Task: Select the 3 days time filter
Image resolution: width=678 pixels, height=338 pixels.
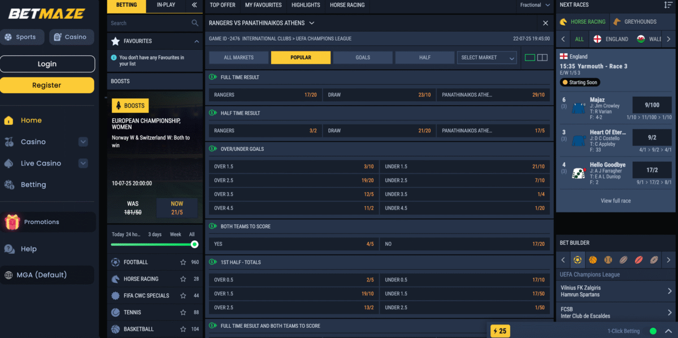Action: tap(155, 234)
